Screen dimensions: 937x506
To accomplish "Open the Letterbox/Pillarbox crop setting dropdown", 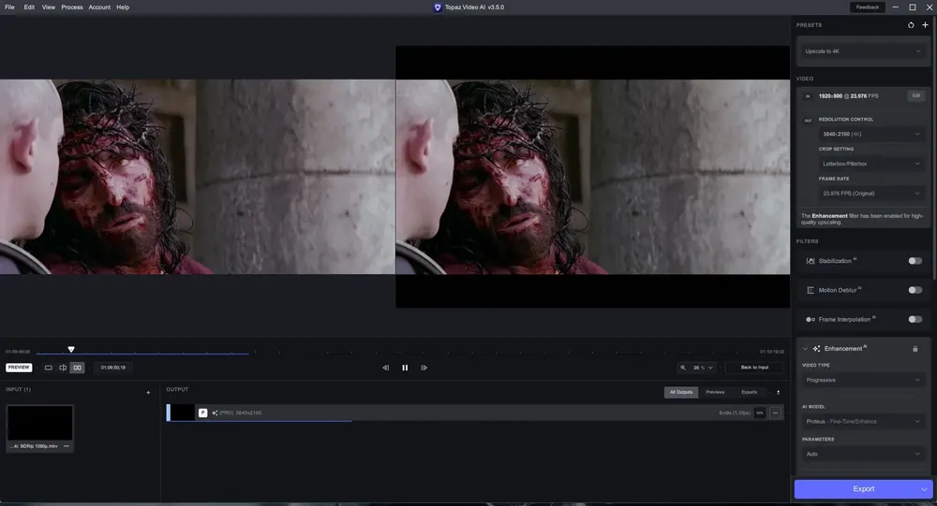I will coord(871,164).
